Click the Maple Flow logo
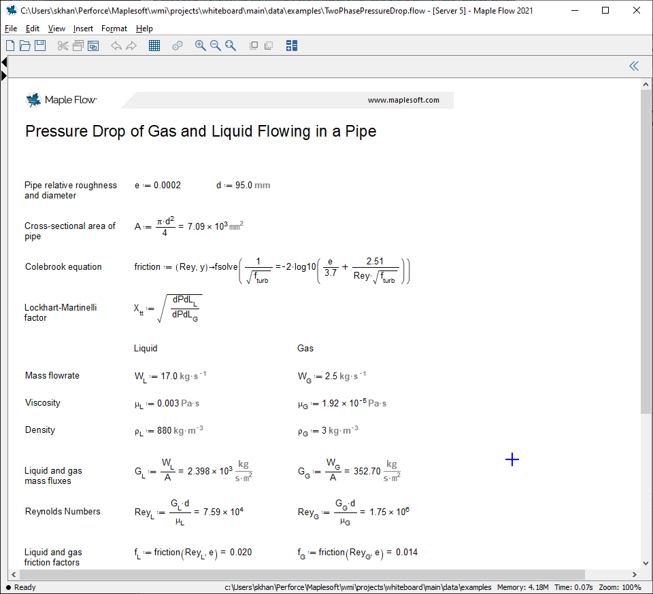This screenshot has width=653, height=594. pos(61,100)
